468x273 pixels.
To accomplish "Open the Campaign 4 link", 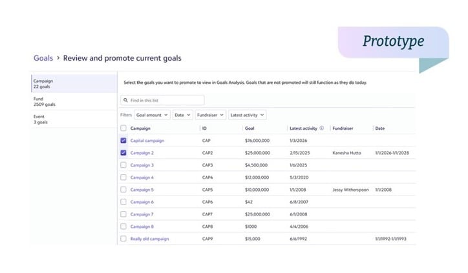I will pos(142,177).
